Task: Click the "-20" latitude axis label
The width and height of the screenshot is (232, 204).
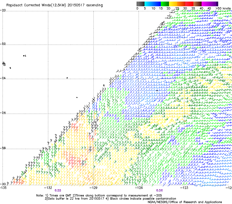Action: (x=3, y=10)
